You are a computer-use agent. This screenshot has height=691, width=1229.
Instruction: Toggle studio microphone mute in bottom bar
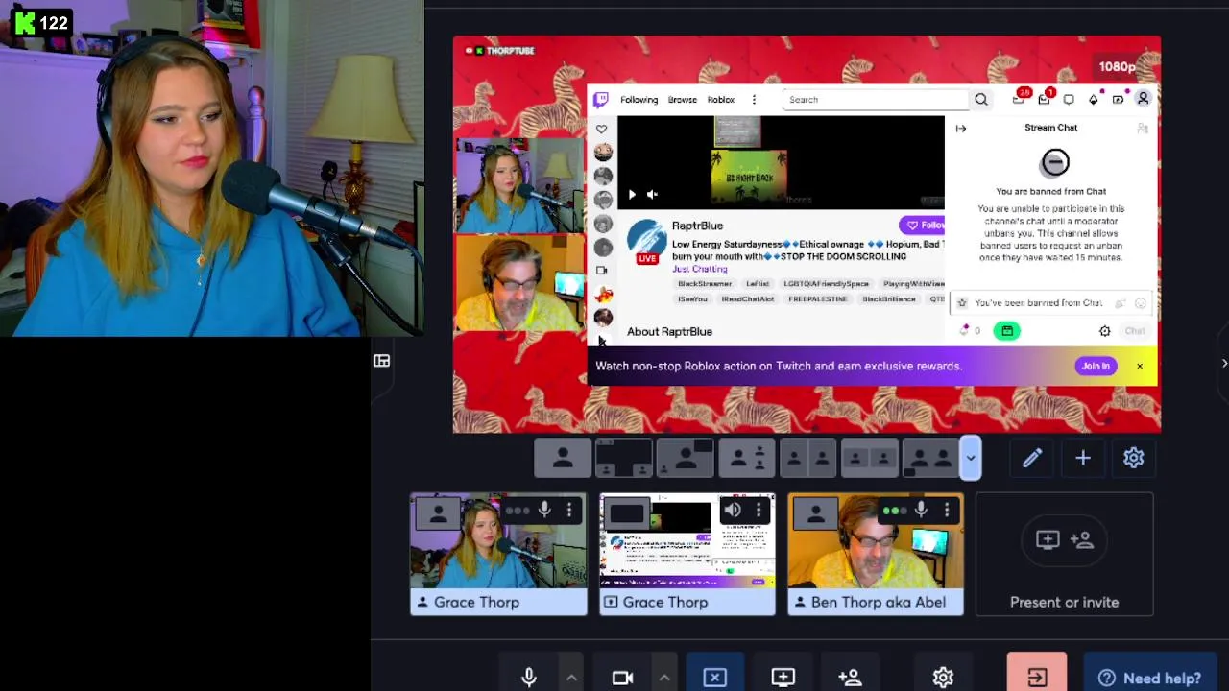(529, 678)
